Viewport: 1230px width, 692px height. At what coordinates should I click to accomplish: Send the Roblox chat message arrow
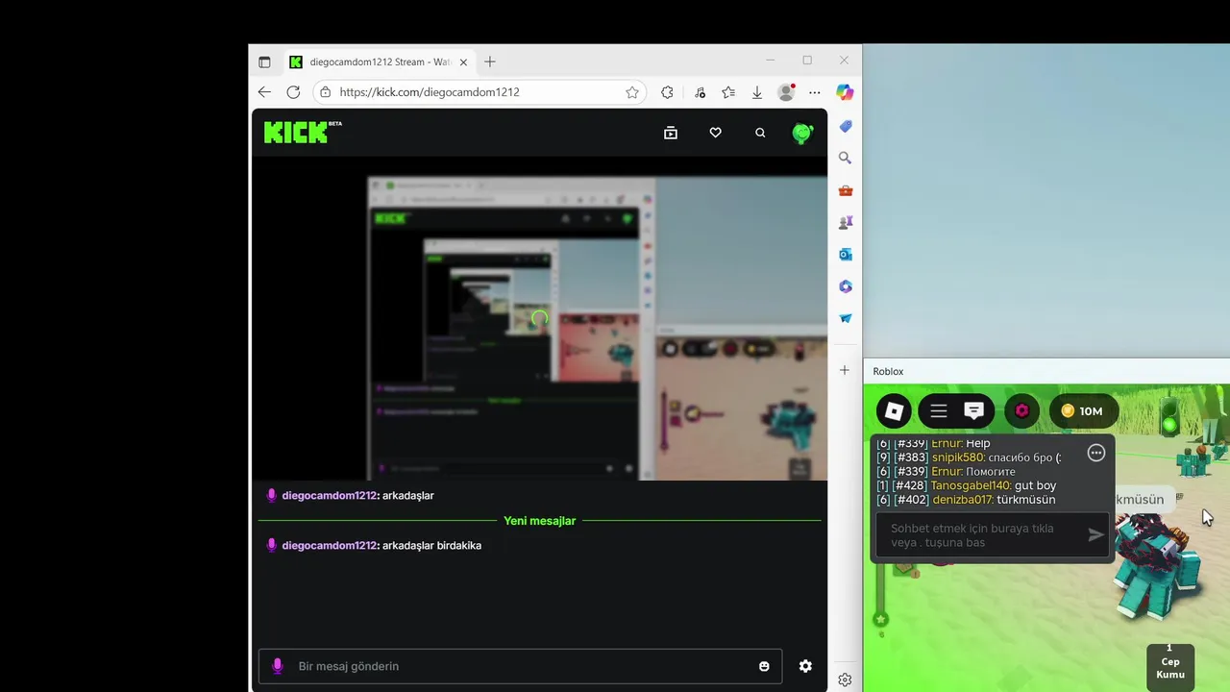[x=1095, y=535]
